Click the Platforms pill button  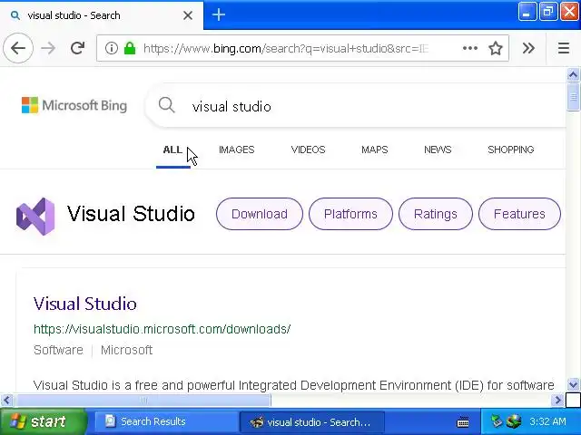click(x=350, y=214)
